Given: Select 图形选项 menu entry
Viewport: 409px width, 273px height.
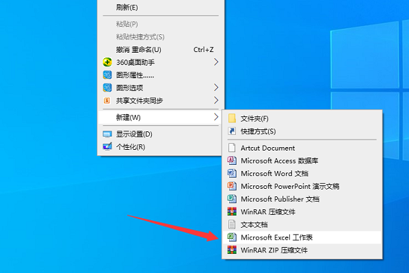Looking at the screenshot, I should [161, 88].
